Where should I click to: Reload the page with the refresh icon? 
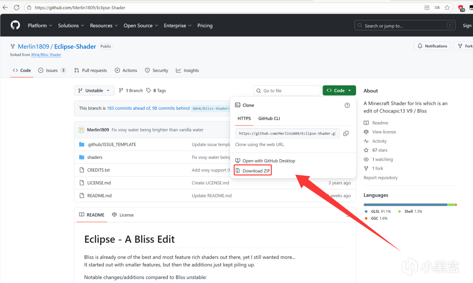click(x=17, y=7)
